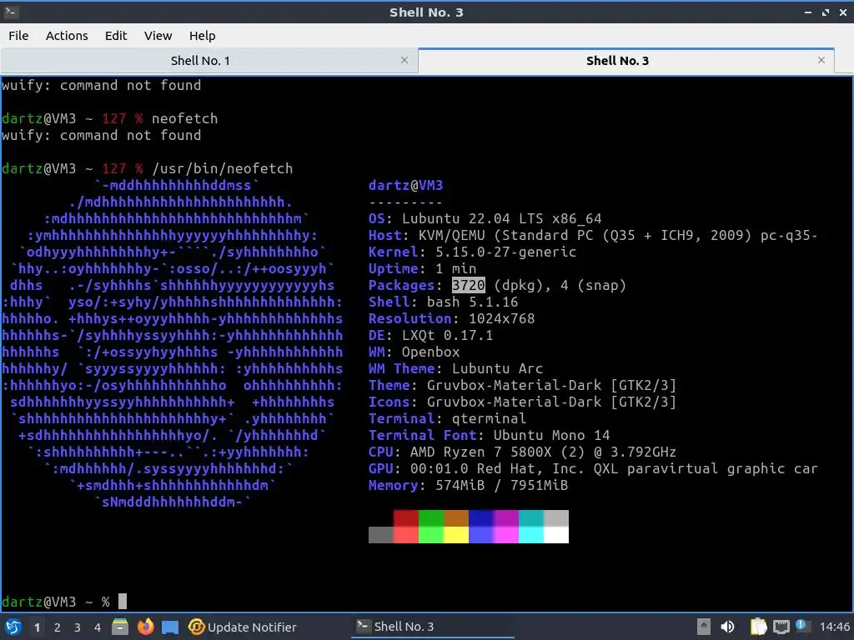Open removable media eject tray icon
854x640 pixels.
704,627
